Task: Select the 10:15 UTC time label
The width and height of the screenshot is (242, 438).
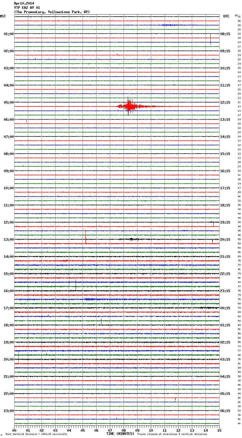Action: pos(225,68)
